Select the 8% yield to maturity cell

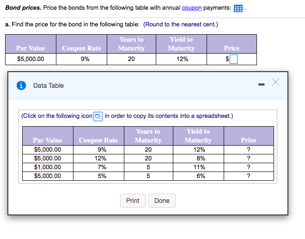click(198, 159)
